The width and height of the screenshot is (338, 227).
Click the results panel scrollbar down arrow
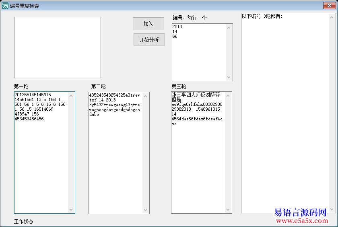pos(332,209)
